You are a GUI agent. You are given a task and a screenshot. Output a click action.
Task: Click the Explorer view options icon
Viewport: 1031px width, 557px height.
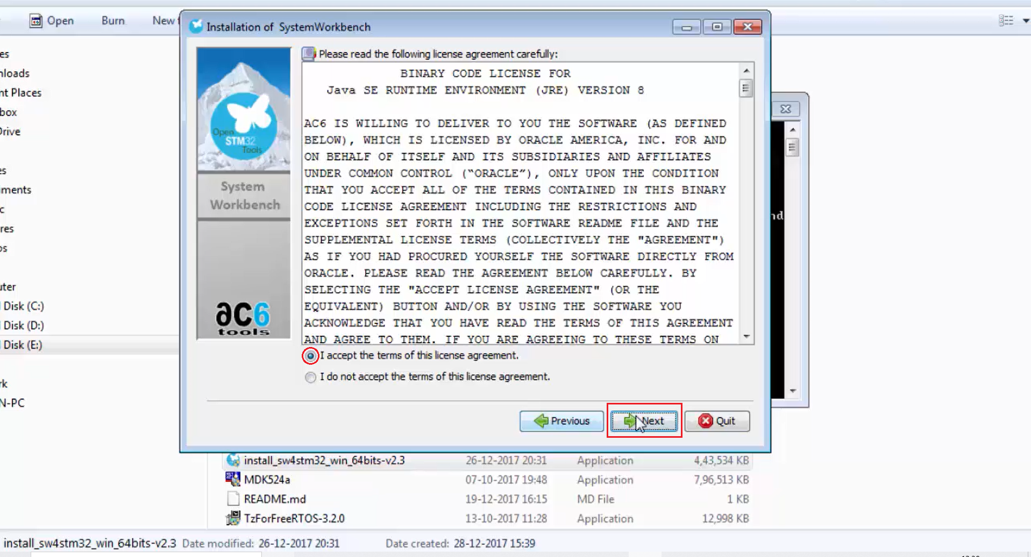[x=1006, y=20]
